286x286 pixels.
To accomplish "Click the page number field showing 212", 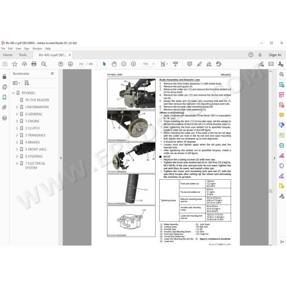I will tap(81, 64).
